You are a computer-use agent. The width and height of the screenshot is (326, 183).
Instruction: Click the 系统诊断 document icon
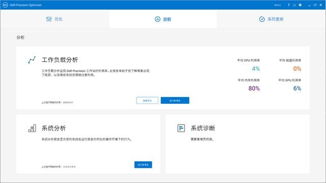tap(181, 128)
